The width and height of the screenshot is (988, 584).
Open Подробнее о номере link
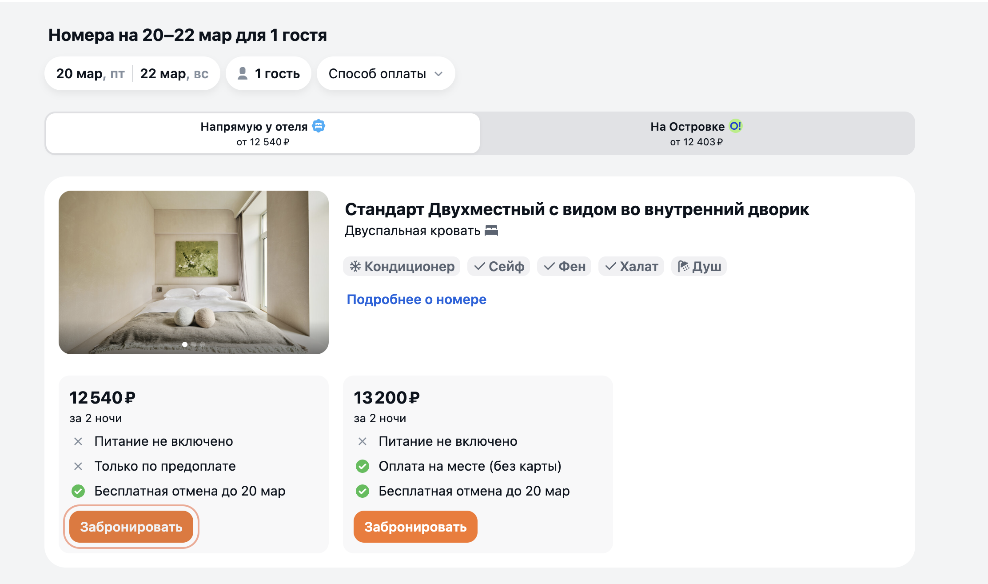416,300
